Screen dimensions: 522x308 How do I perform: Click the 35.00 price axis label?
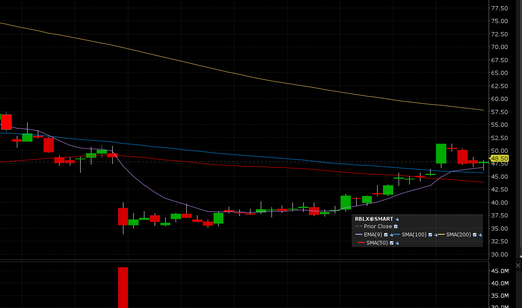tap(499, 229)
